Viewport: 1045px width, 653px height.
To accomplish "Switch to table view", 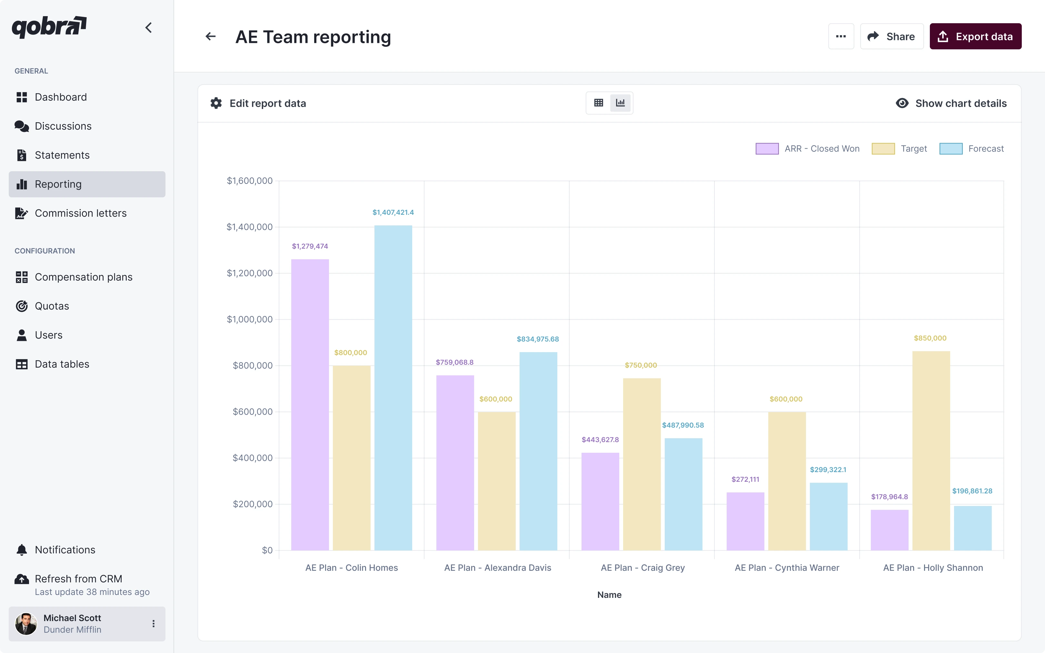I will point(599,103).
